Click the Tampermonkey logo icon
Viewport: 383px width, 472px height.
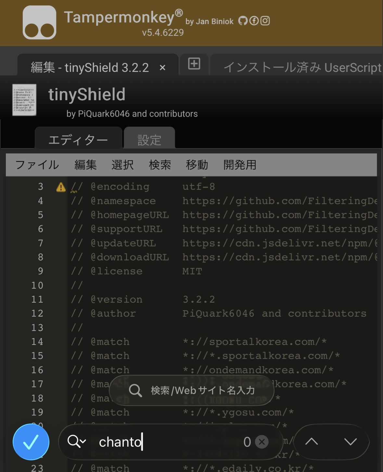[x=39, y=22]
